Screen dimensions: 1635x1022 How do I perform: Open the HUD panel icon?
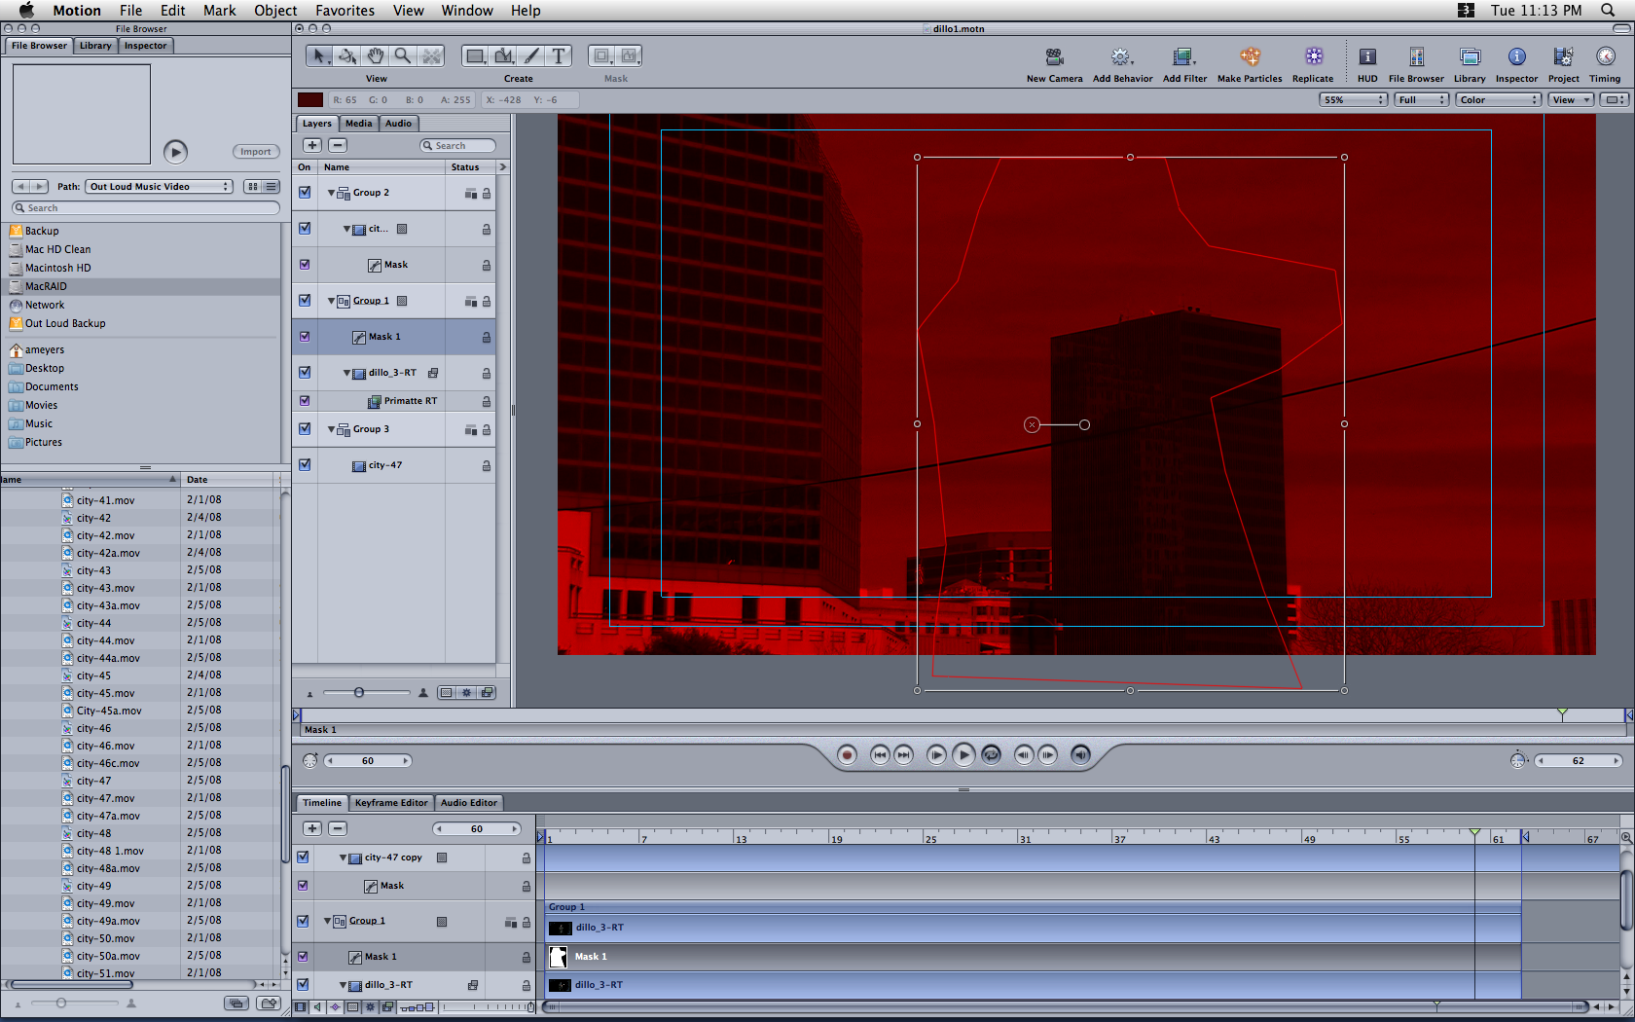(x=1367, y=57)
